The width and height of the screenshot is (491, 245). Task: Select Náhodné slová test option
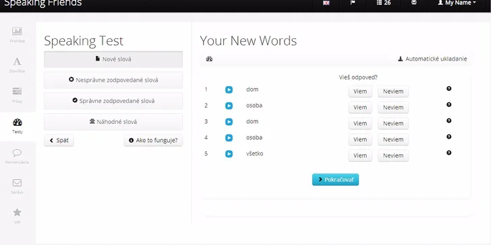pos(113,122)
